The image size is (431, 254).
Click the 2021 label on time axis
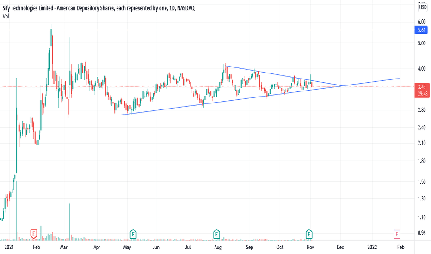click(x=9, y=247)
